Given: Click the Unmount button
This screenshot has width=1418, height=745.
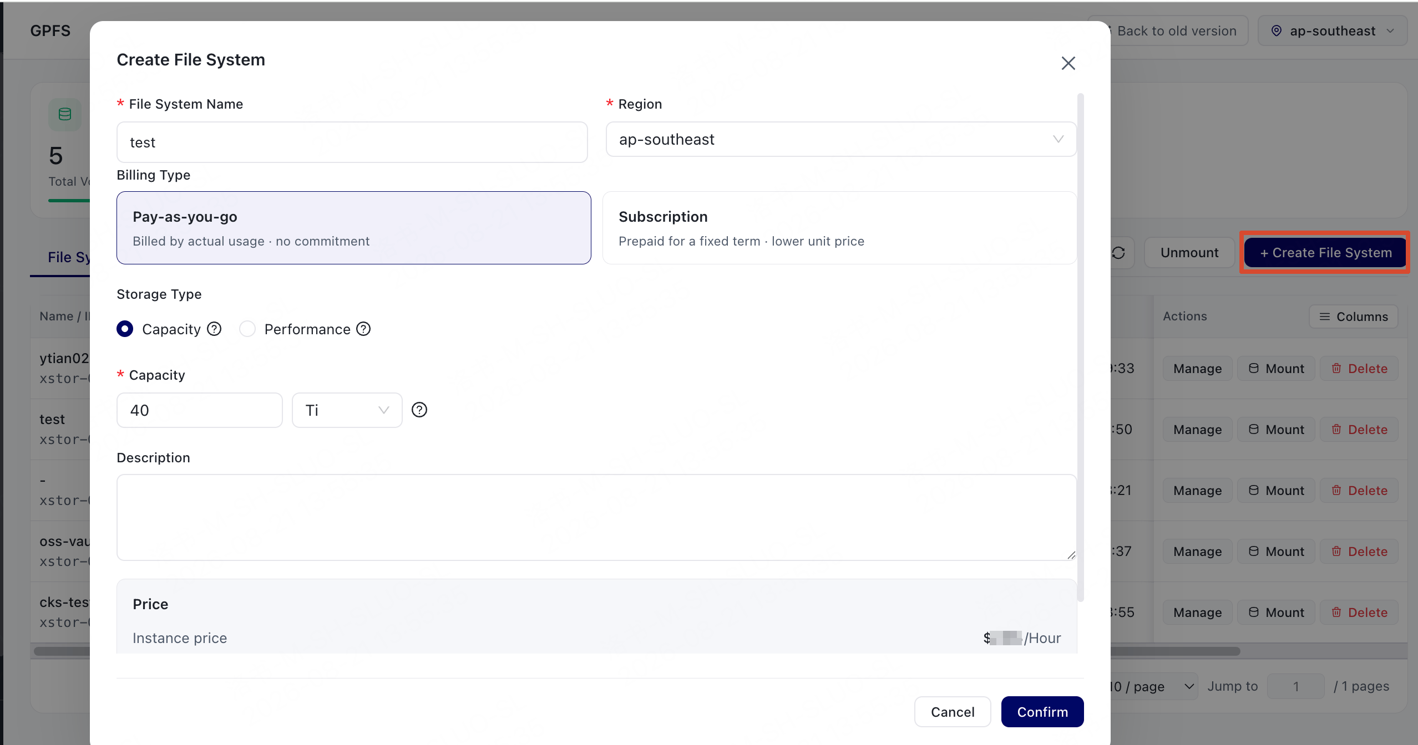Looking at the screenshot, I should point(1189,253).
